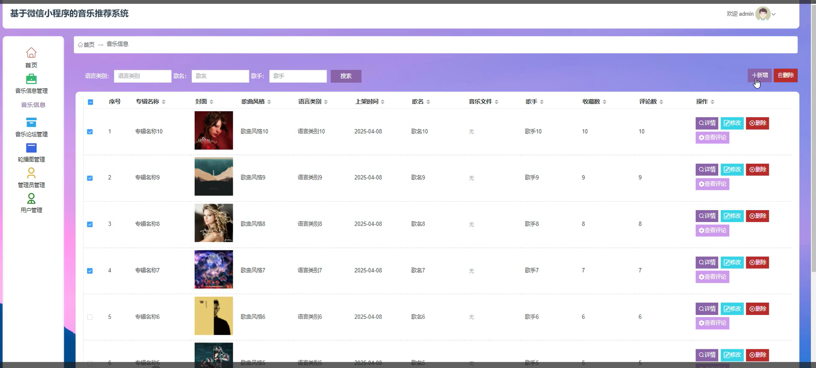Uncheck row 2 专辑名称9 checkbox
This screenshot has height=368, width=816.
click(90, 178)
